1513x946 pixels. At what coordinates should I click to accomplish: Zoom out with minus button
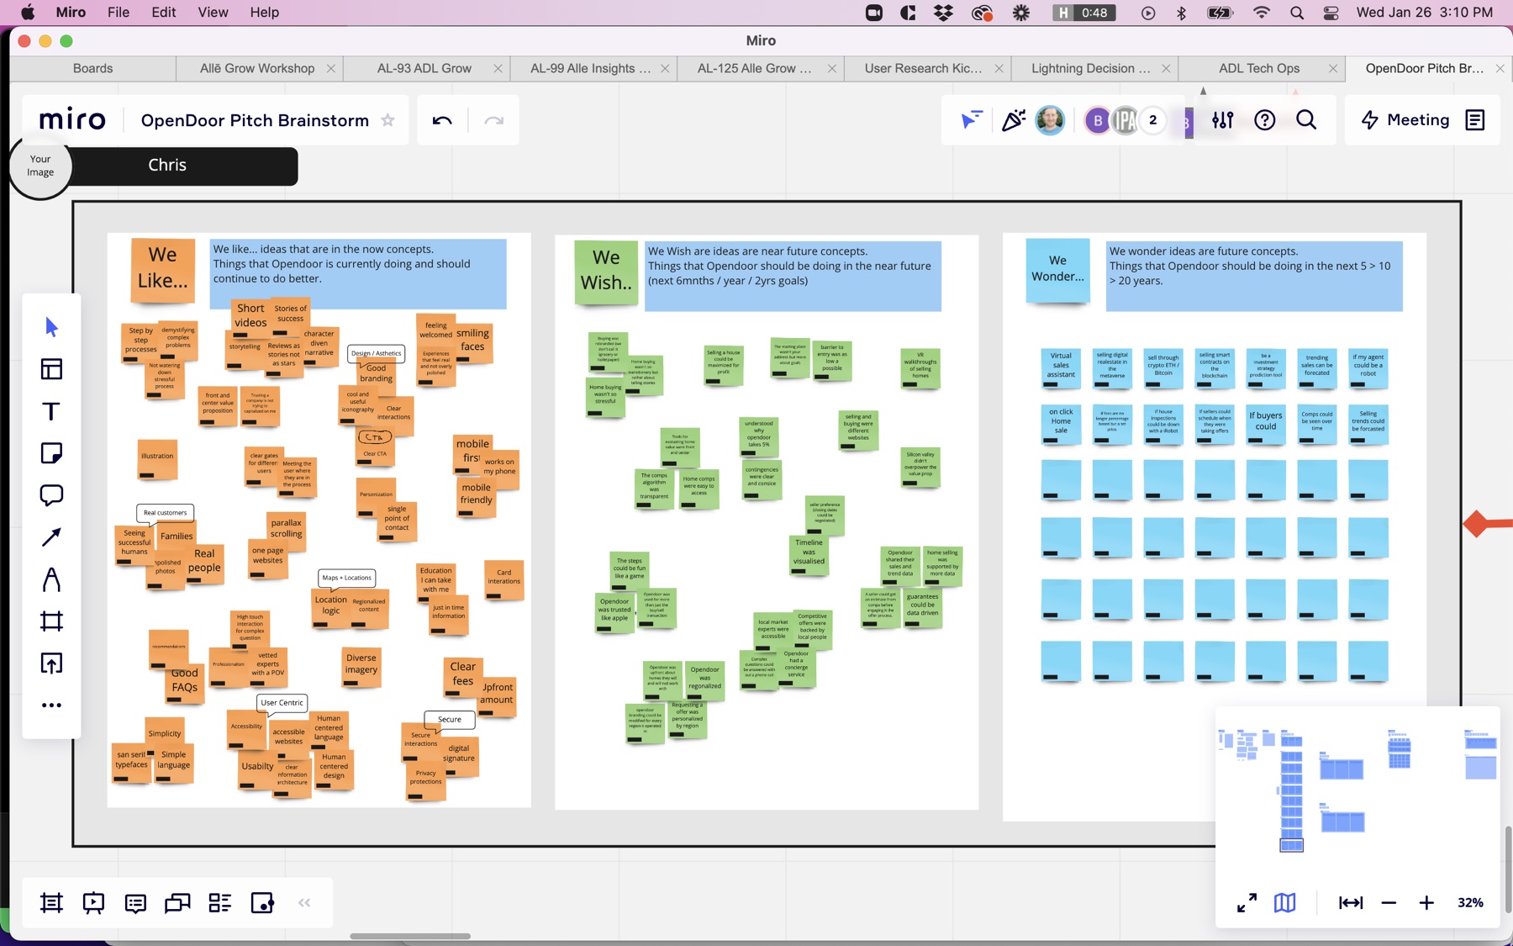[x=1389, y=902]
